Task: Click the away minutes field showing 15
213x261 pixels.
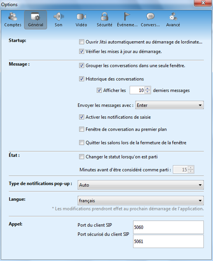Action: [180, 170]
